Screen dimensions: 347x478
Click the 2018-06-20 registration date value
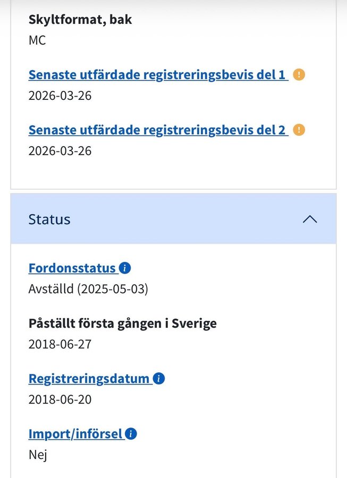pyautogui.click(x=60, y=399)
